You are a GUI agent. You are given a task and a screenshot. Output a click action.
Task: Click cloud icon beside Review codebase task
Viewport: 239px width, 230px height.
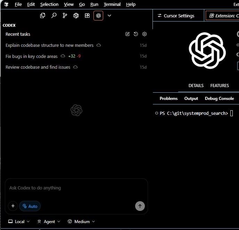click(75, 67)
